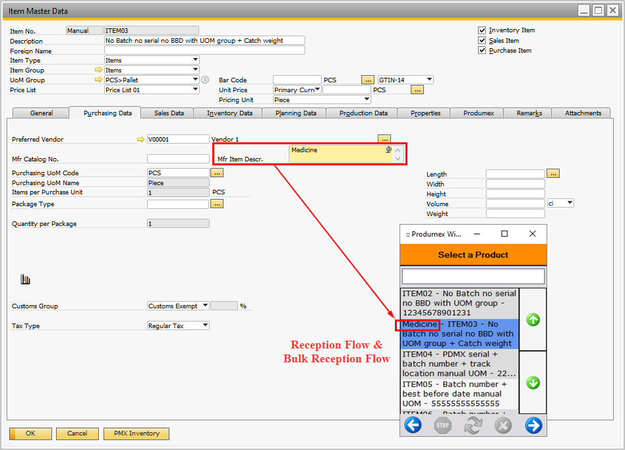Image resolution: width=625 pixels, height=450 pixels.
Task: Open the Customs Group dropdown
Action: 205,306
